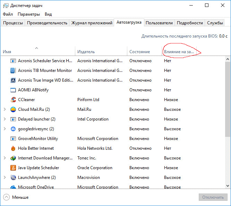Switch to the Процессы tab
The image size is (231, 206).
pos(13,23)
